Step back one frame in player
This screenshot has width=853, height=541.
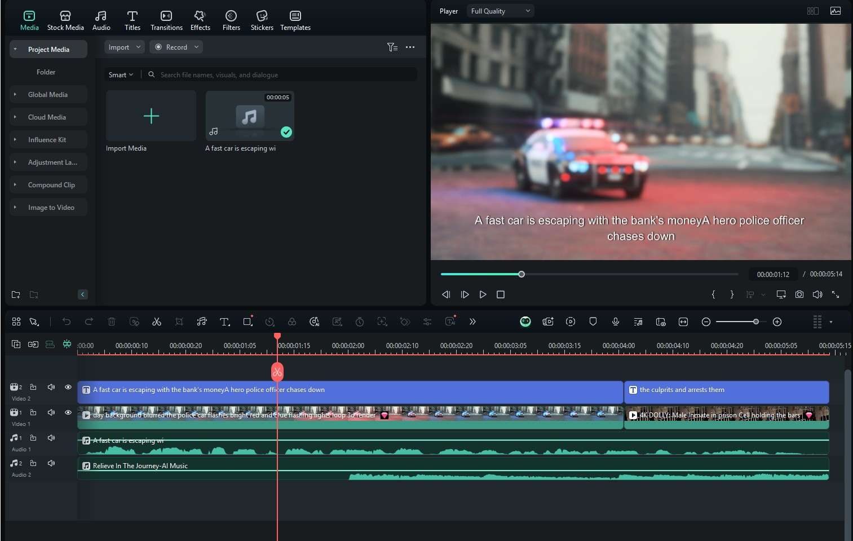pyautogui.click(x=446, y=294)
